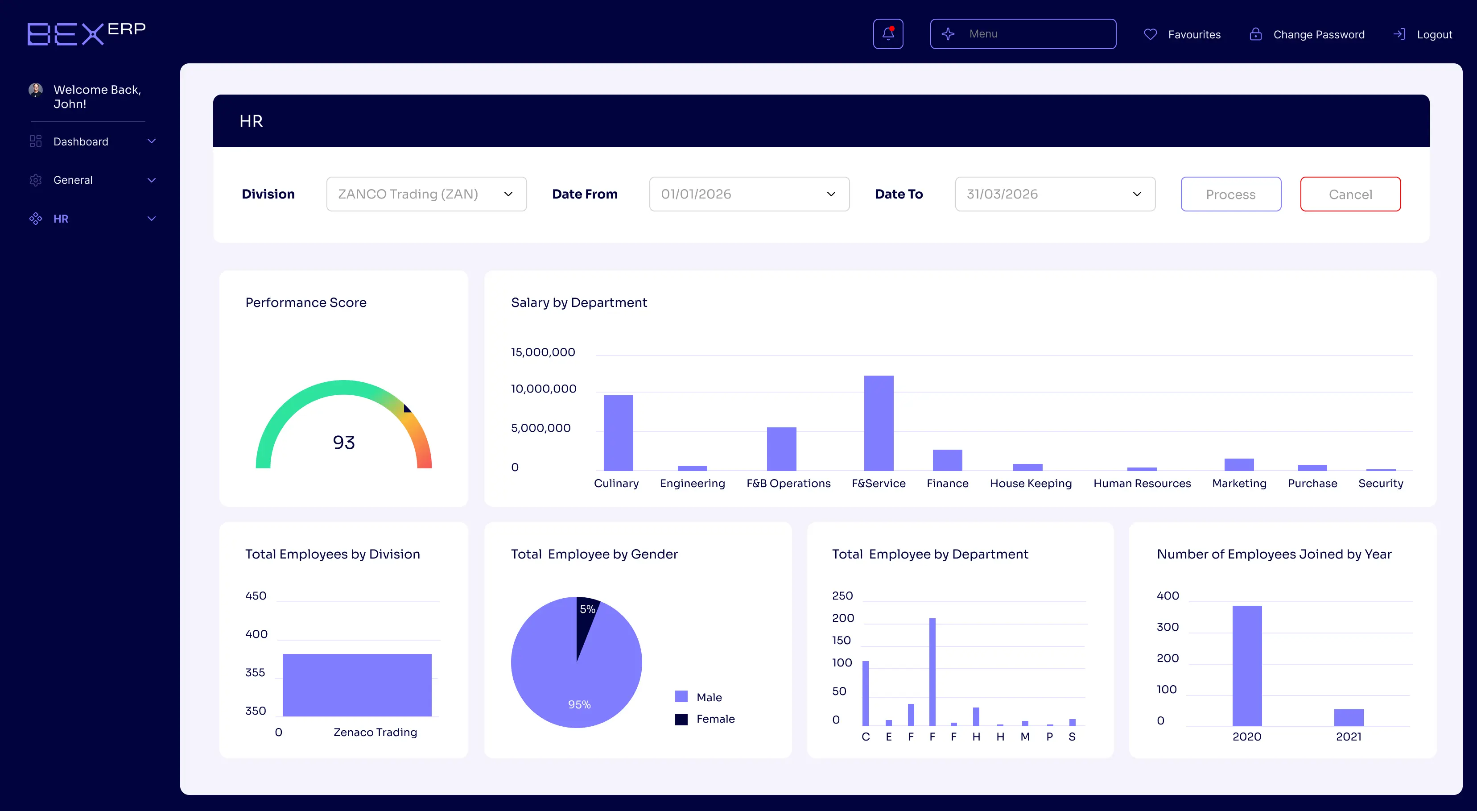
Task: Collapse the HR section using its chevron
Action: (x=151, y=219)
